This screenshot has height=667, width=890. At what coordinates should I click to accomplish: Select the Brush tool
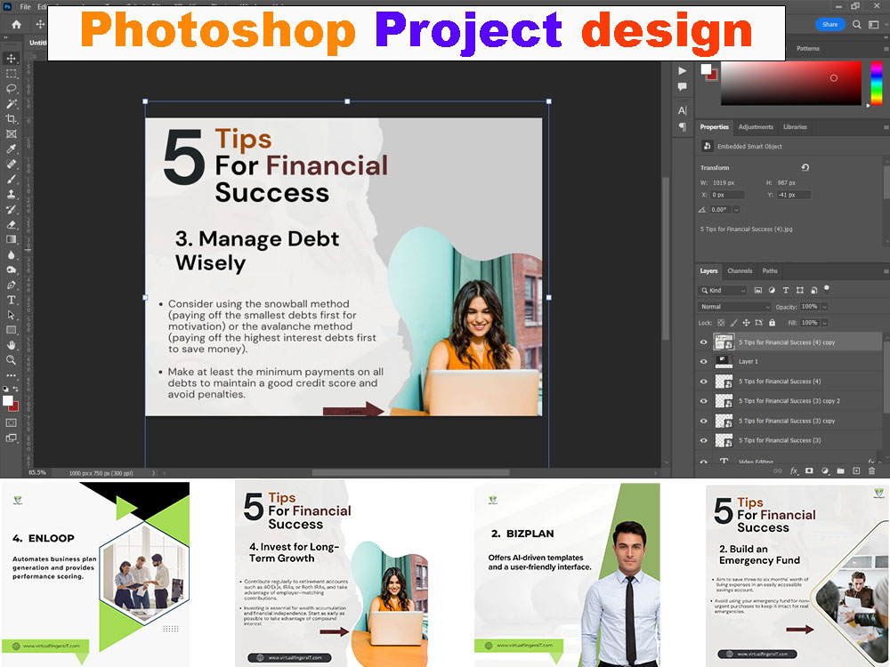(11, 179)
